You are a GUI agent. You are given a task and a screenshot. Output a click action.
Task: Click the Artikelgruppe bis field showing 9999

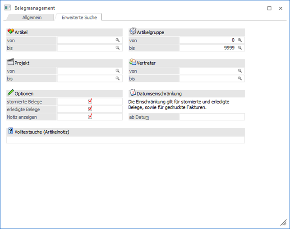(x=208, y=48)
